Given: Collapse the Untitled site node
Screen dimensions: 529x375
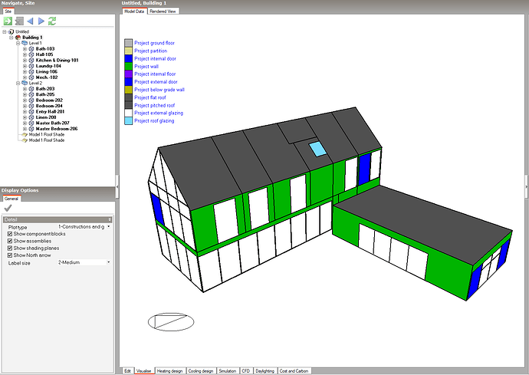Looking at the screenshot, I should pyautogui.click(x=5, y=31).
